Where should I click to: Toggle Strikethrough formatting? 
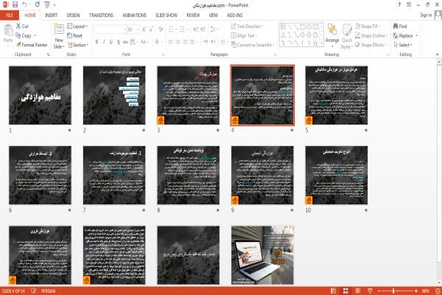(x=125, y=42)
